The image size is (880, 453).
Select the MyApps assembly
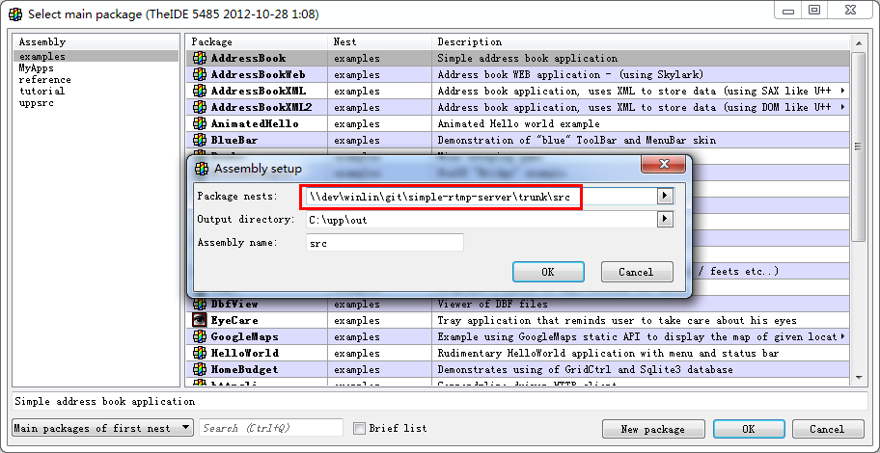point(36,68)
